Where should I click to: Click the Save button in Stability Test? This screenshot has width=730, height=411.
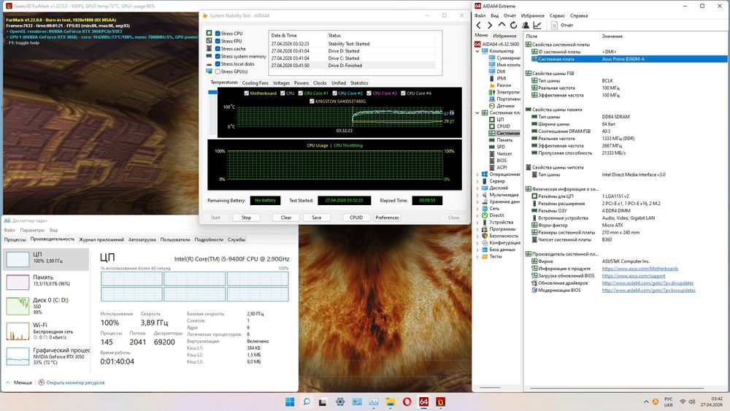pyautogui.click(x=317, y=218)
